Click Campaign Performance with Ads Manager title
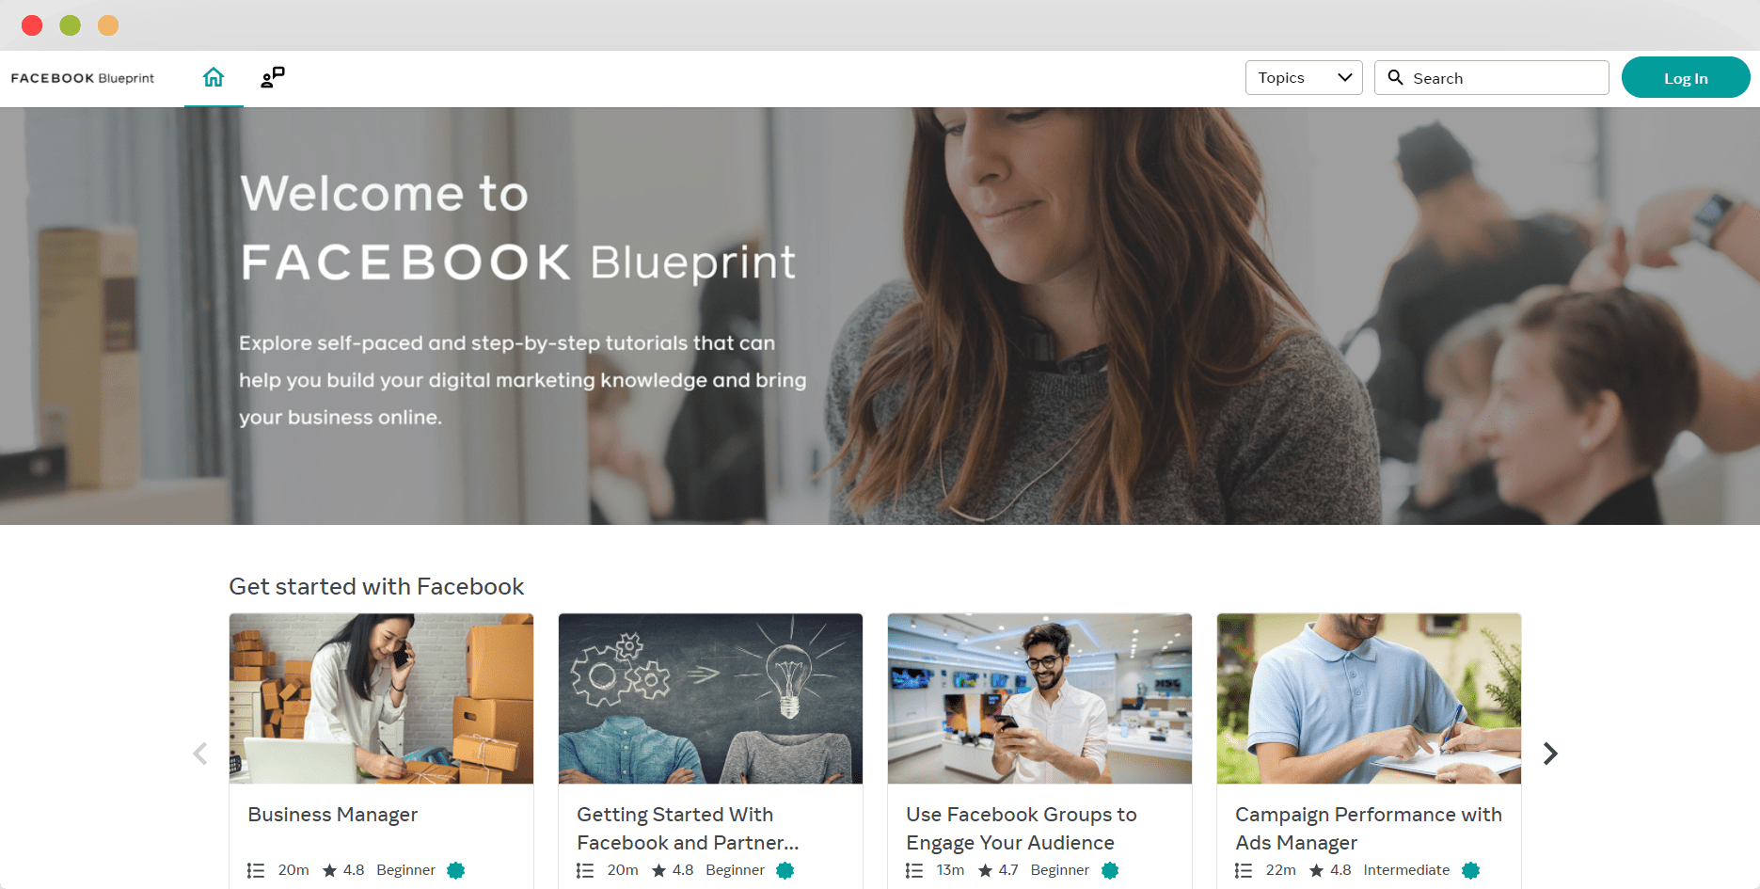 1369,829
